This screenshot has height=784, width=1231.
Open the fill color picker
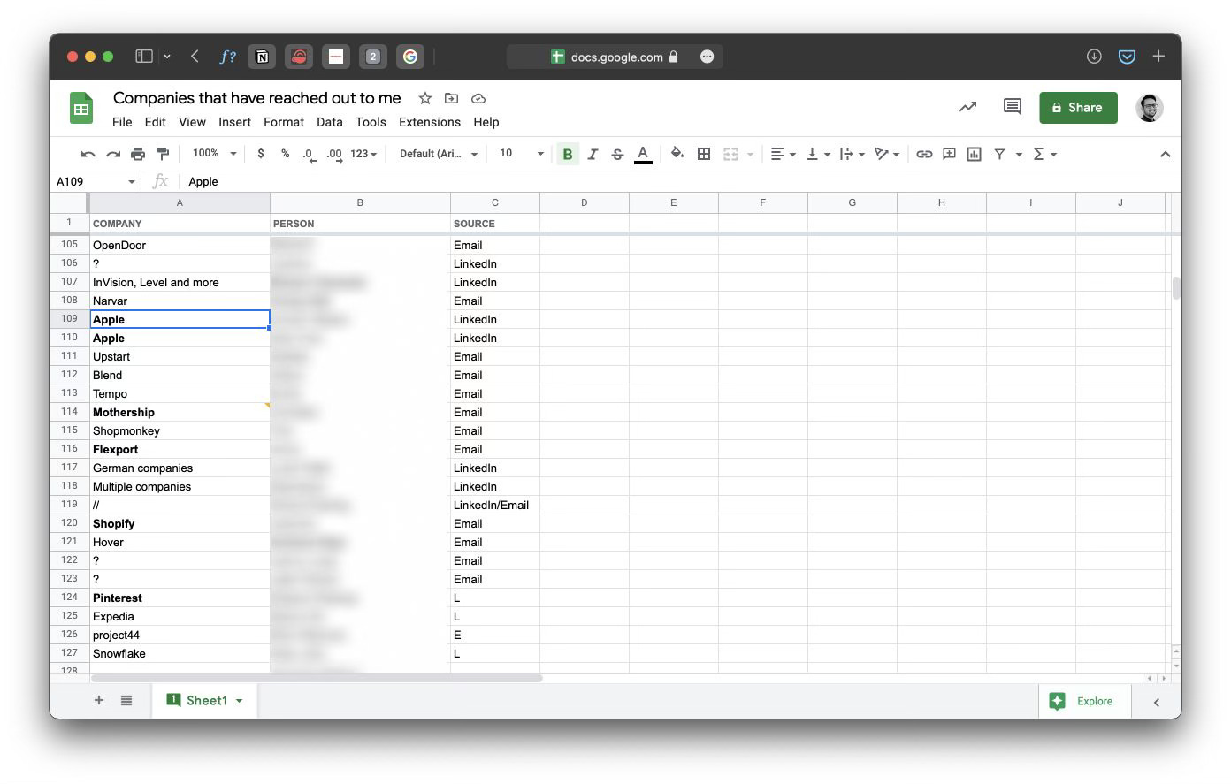677,154
